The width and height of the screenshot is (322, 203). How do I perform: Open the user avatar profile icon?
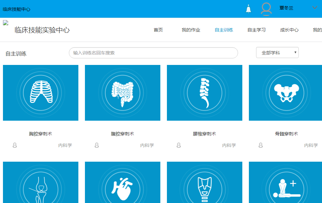(266, 9)
